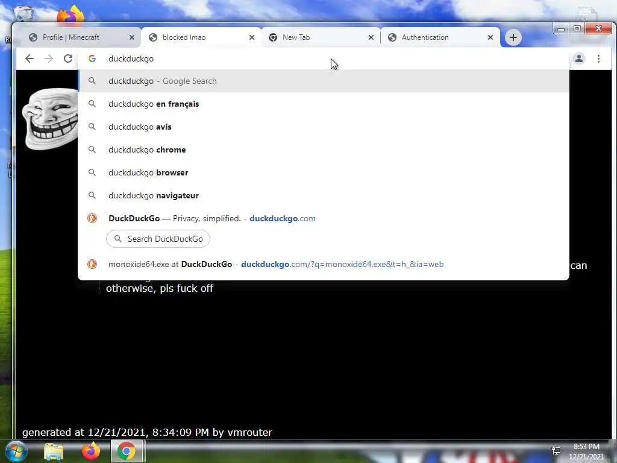Launch Firefox from the taskbar
This screenshot has height=463, width=617.
tap(90, 452)
